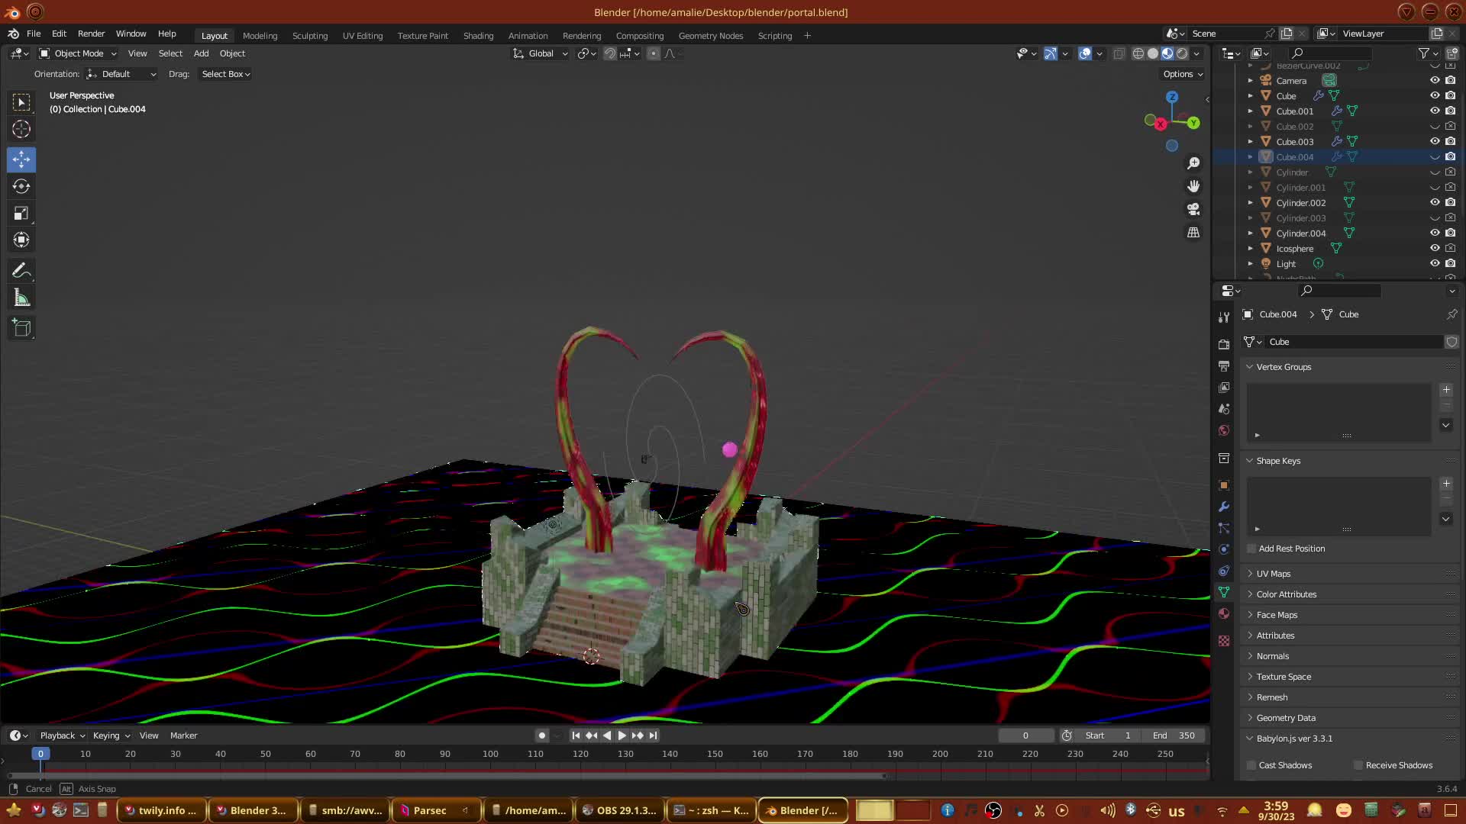Hide the Icosphere object in viewport
The height and width of the screenshot is (824, 1466).
[x=1435, y=248]
